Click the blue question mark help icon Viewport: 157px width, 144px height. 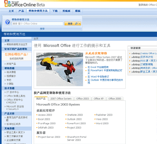tap(7, 22)
